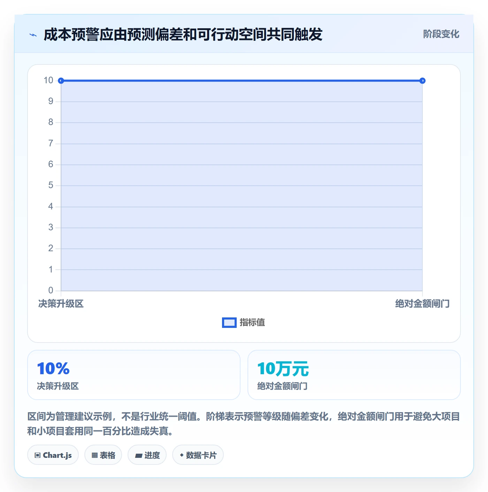Viewport: 488px width, 492px height.
Task: Click the 决策升级区 x-axis label
Action: 61,303
